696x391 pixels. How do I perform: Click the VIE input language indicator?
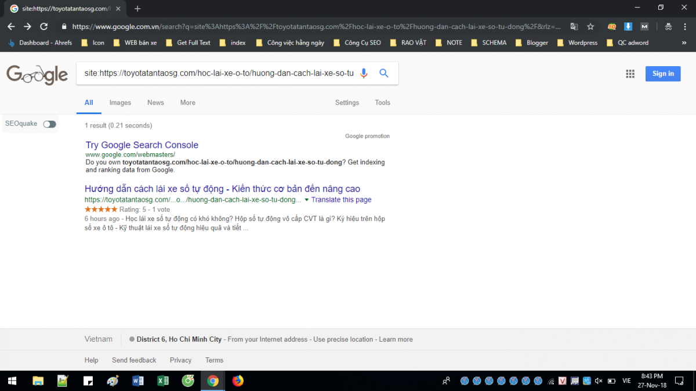626,381
